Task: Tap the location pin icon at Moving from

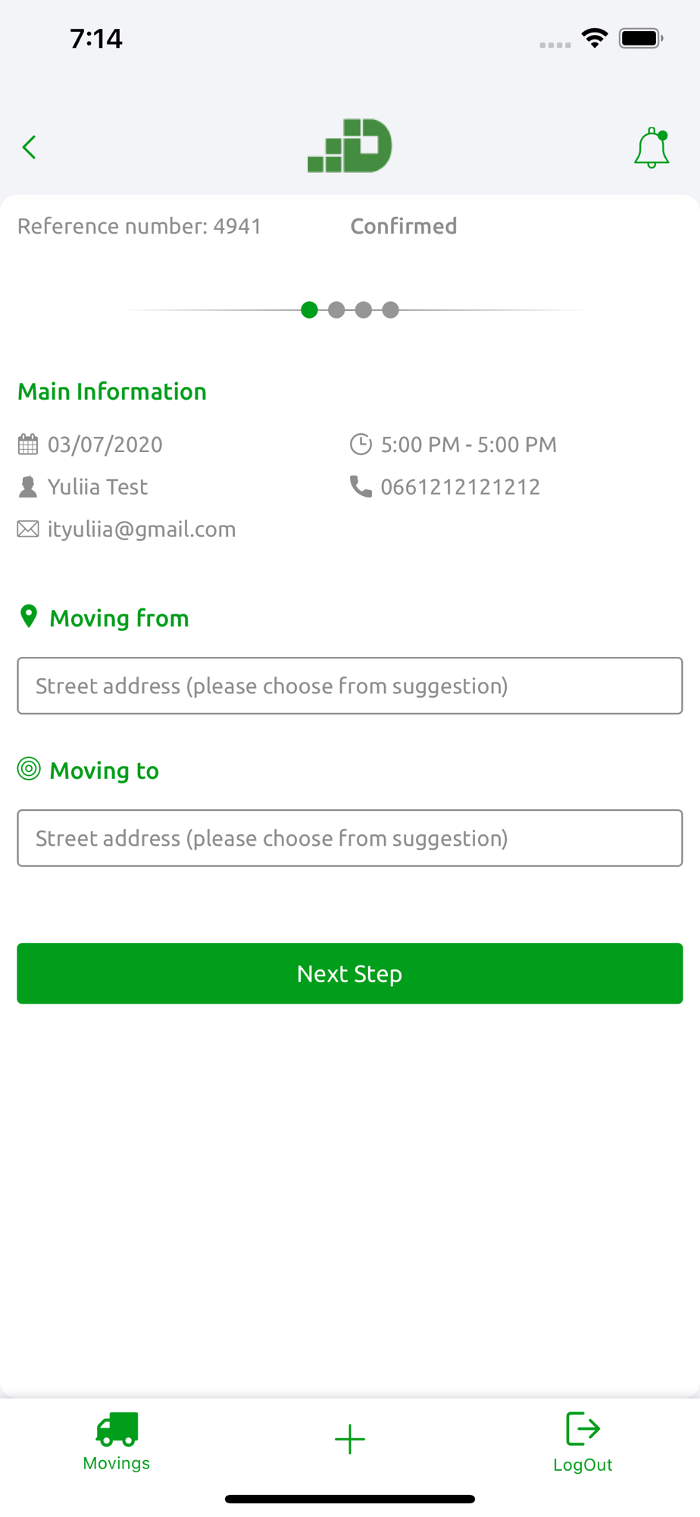Action: point(29,617)
